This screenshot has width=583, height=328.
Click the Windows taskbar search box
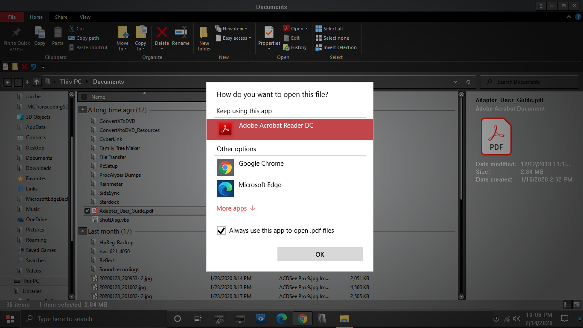tap(93, 319)
